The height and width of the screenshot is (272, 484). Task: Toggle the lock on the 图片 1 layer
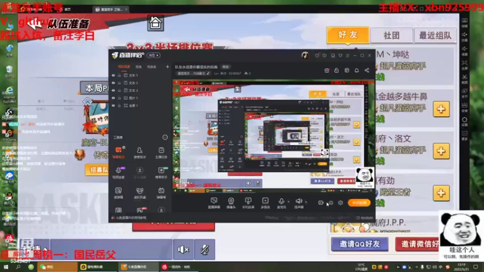click(x=119, y=98)
